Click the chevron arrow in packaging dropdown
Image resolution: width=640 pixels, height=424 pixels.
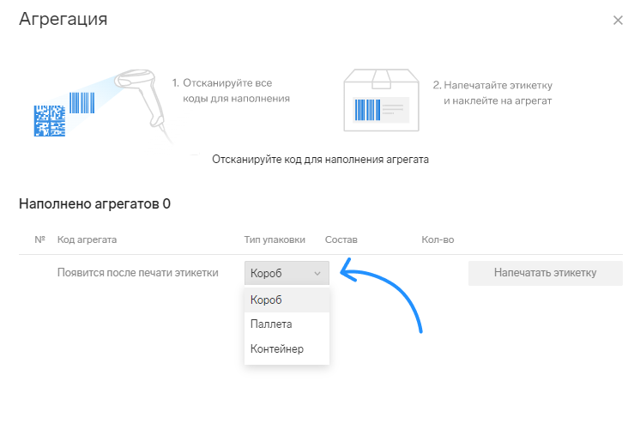[x=317, y=273]
